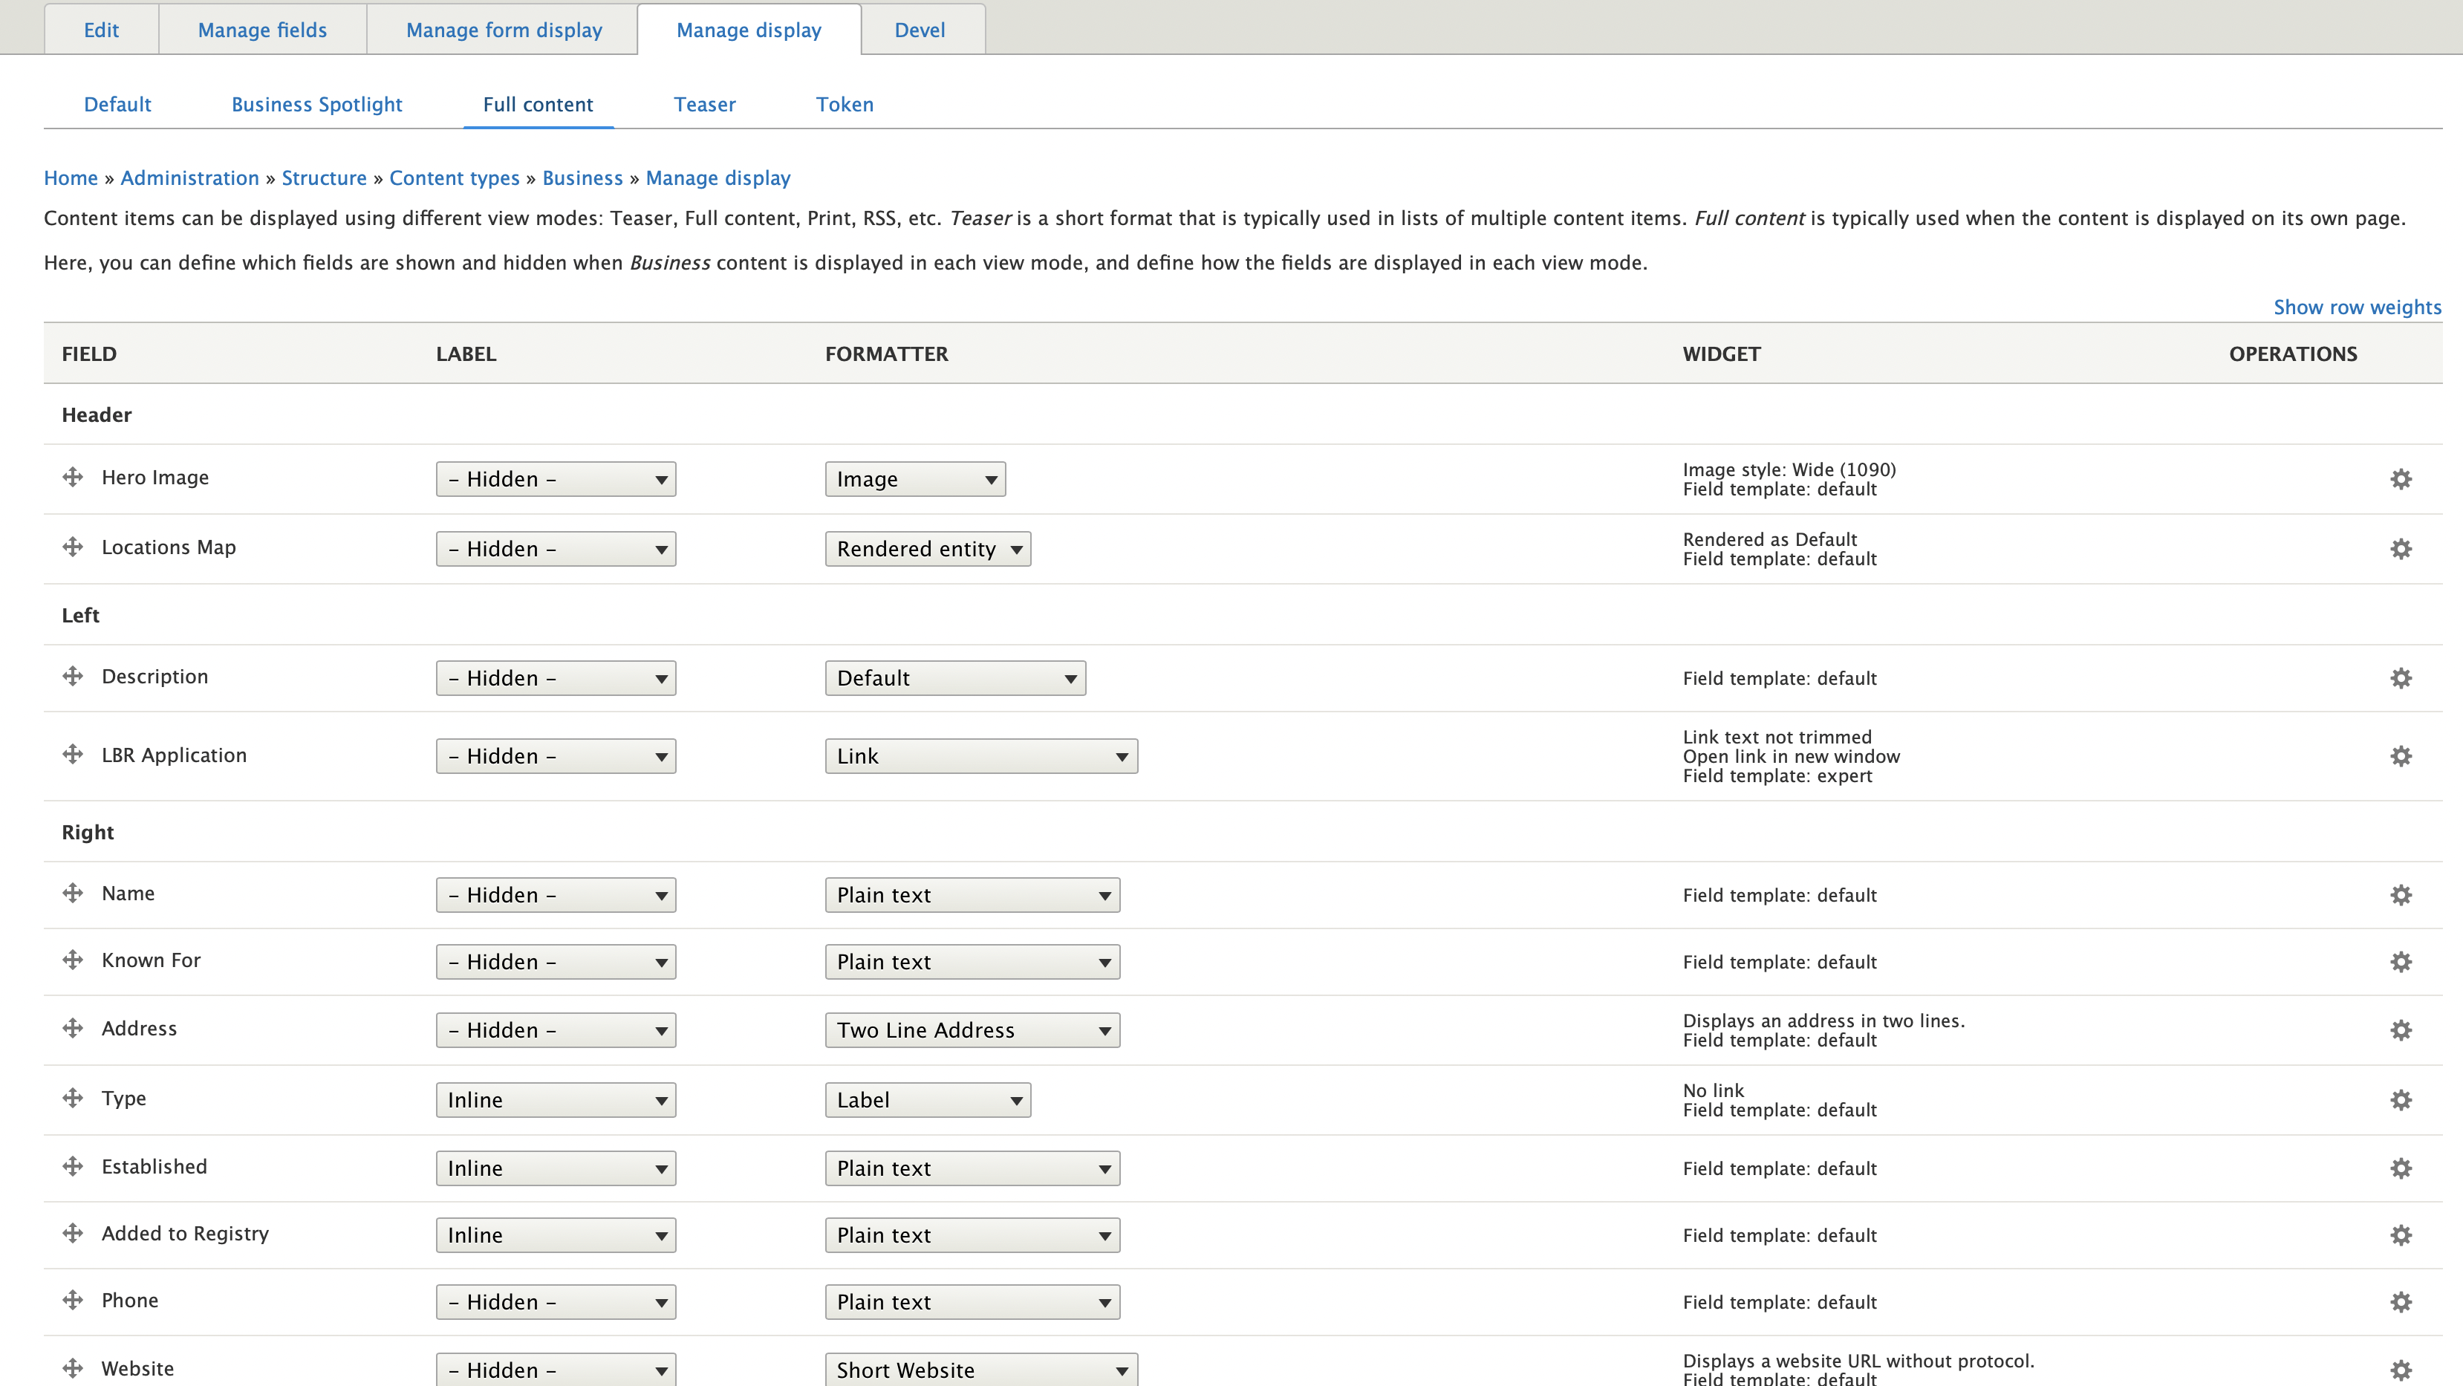Open the gear settings for Type field
Viewport: 2463px width, 1386px height.
point(2400,1100)
